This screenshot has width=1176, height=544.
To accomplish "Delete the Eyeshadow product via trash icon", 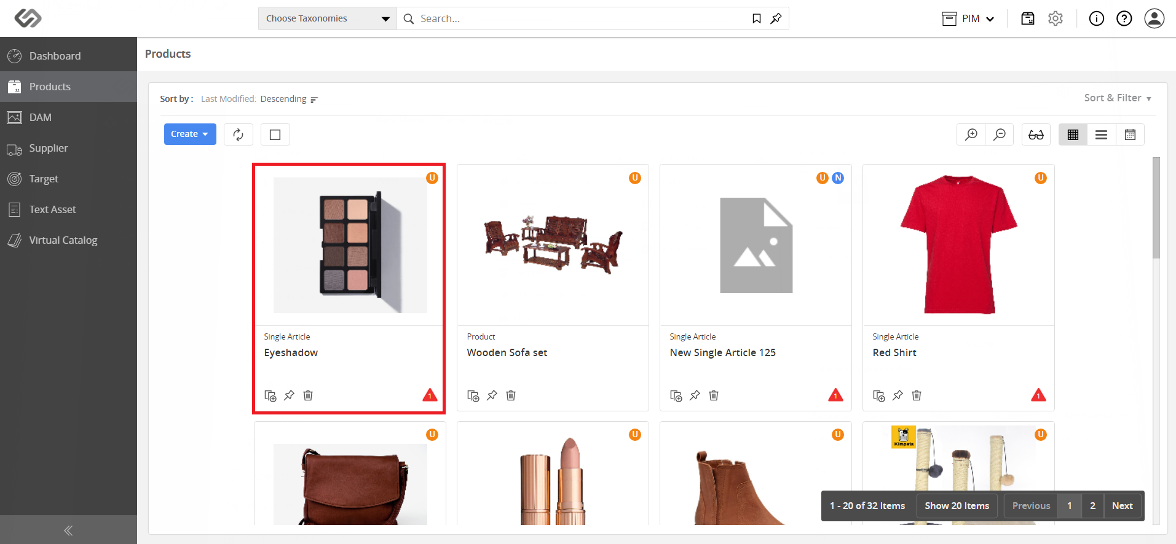I will (308, 395).
